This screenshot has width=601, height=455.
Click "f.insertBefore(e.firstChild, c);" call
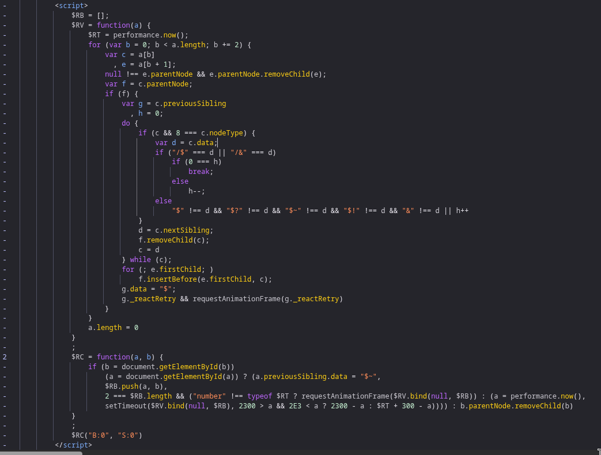(205, 279)
